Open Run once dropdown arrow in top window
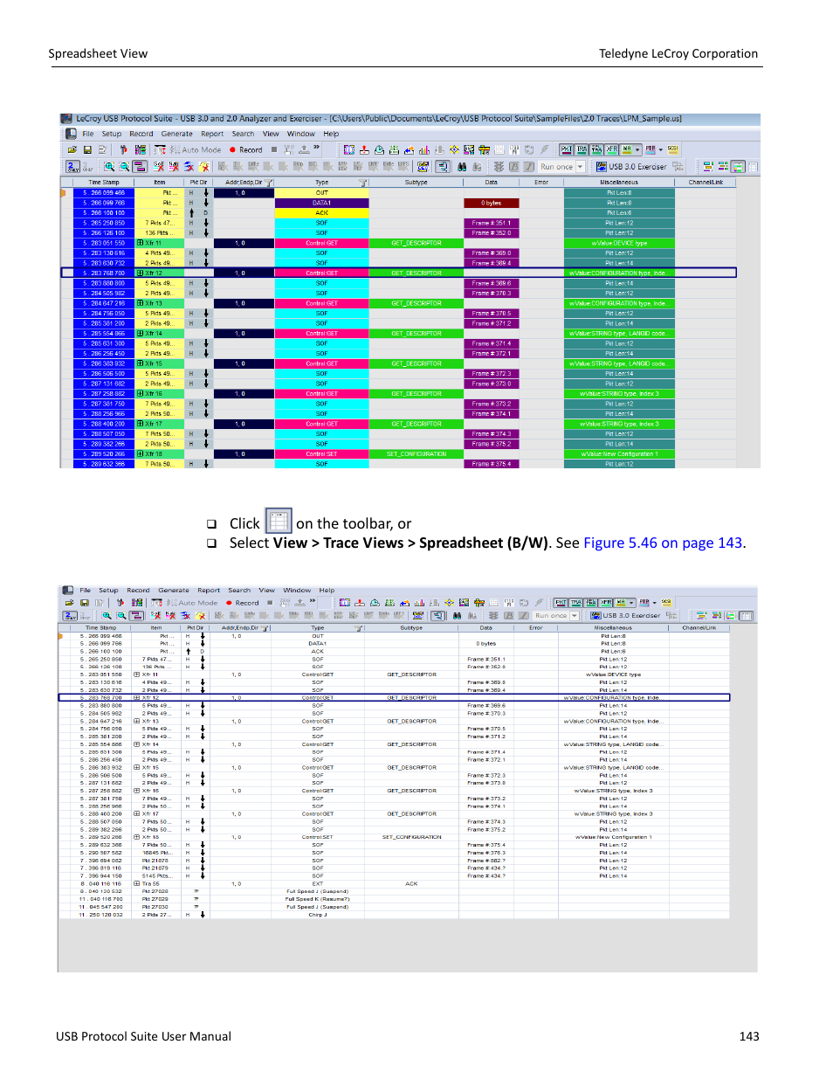The width and height of the screenshot is (833, 1079). click(580, 166)
